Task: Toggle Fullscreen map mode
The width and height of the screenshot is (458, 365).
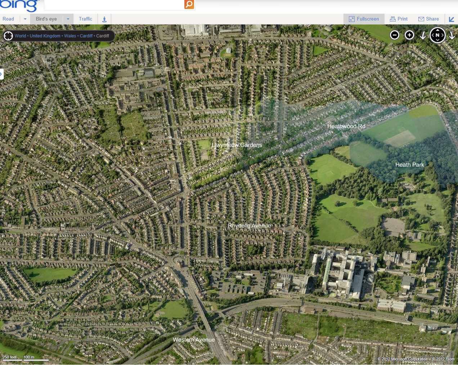Action: click(364, 19)
